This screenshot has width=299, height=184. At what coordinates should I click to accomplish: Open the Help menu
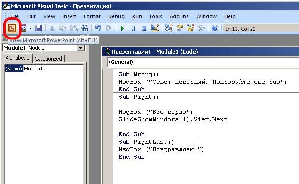(x=229, y=16)
